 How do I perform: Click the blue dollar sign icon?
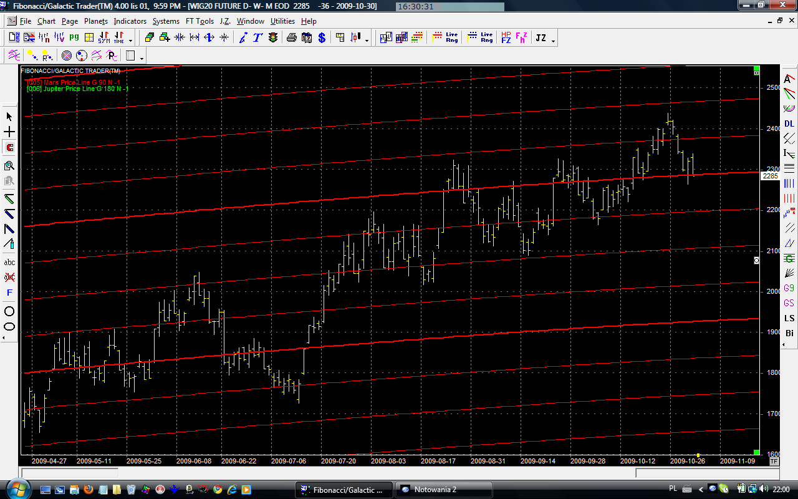tap(322, 38)
